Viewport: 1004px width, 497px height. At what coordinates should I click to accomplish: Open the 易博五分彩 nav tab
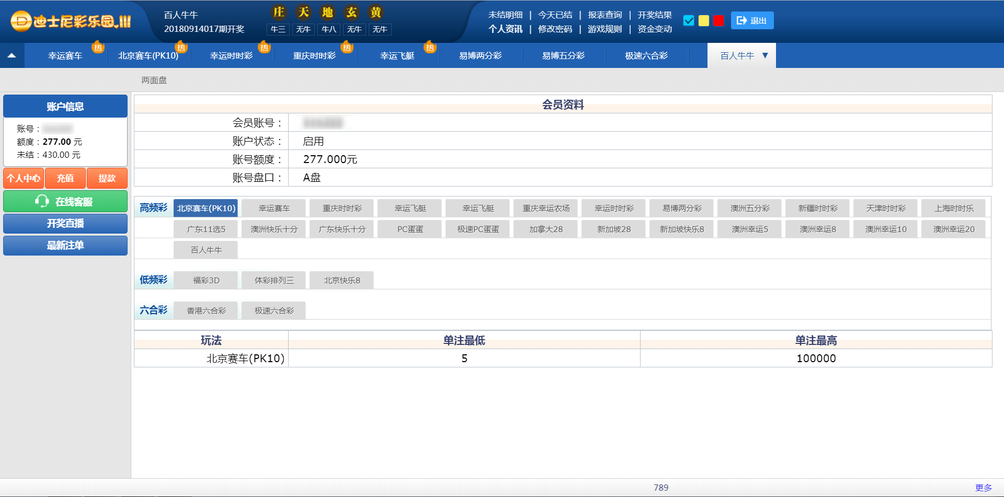click(x=563, y=55)
